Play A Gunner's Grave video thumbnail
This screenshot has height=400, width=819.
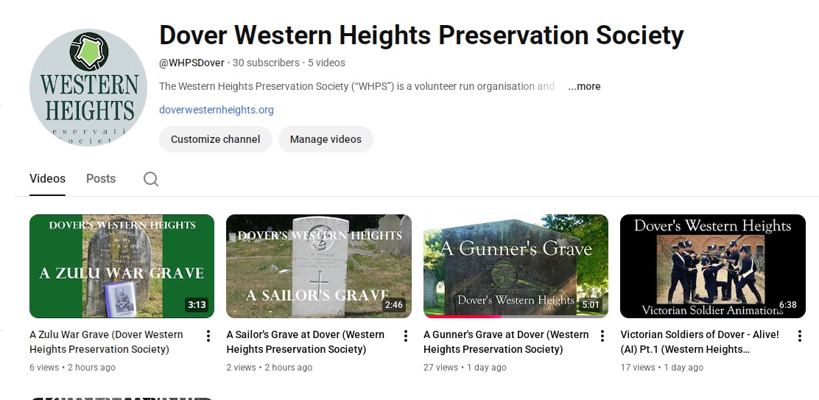point(516,266)
